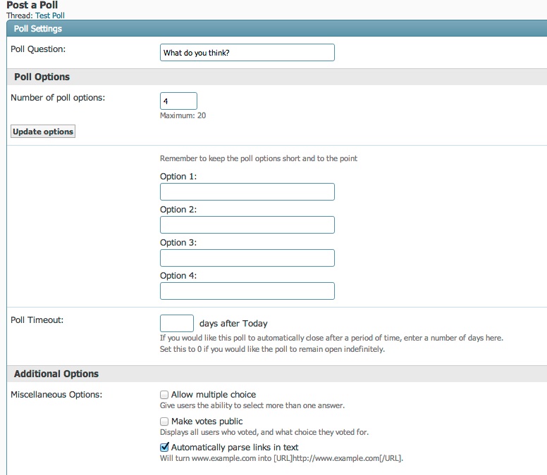This screenshot has height=475, width=547.
Task: Focus the Option 4 text field
Action: 247,291
